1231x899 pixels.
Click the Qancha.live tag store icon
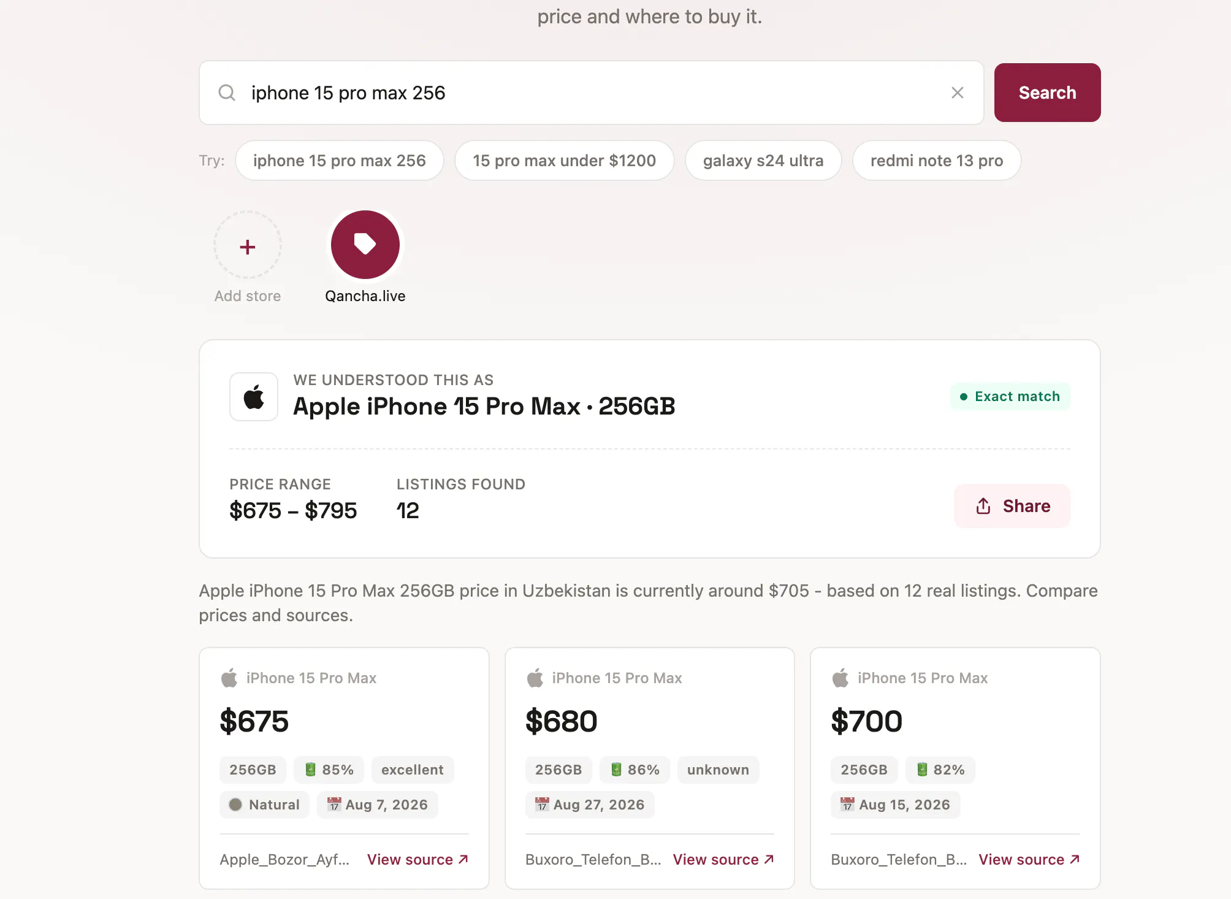tap(365, 245)
